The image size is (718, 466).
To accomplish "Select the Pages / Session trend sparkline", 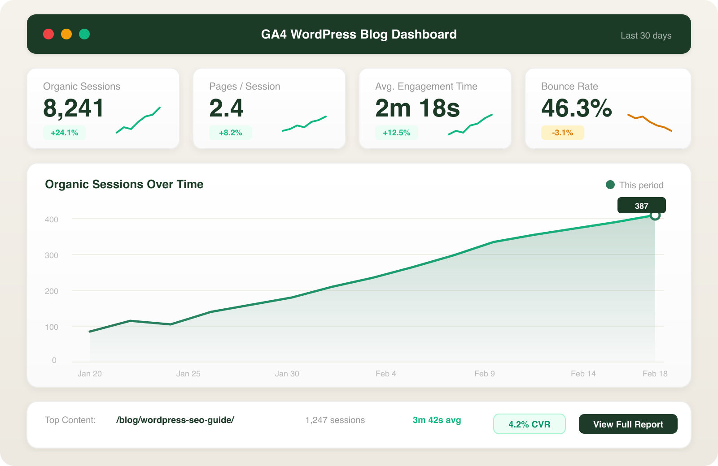I will point(304,123).
